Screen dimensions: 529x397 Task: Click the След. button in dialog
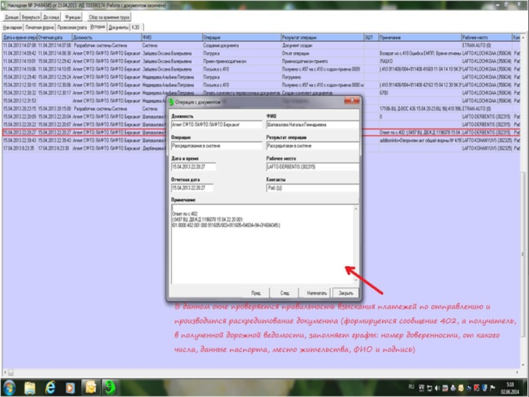pos(285,293)
